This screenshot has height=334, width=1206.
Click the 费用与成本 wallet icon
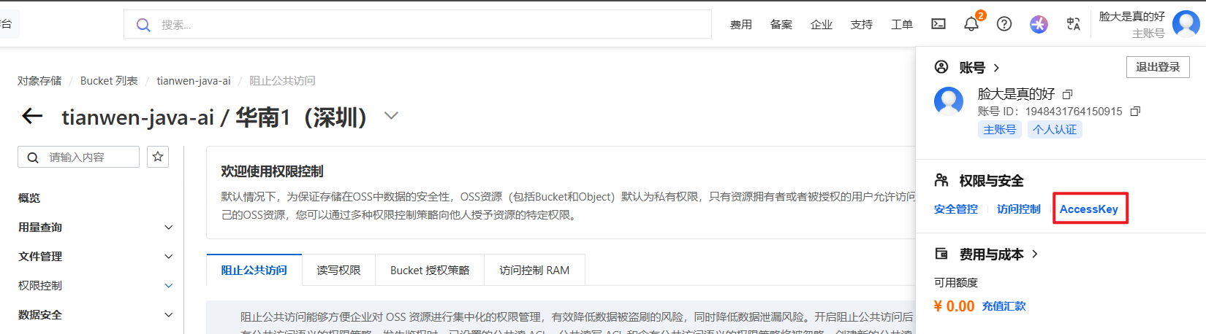click(941, 254)
